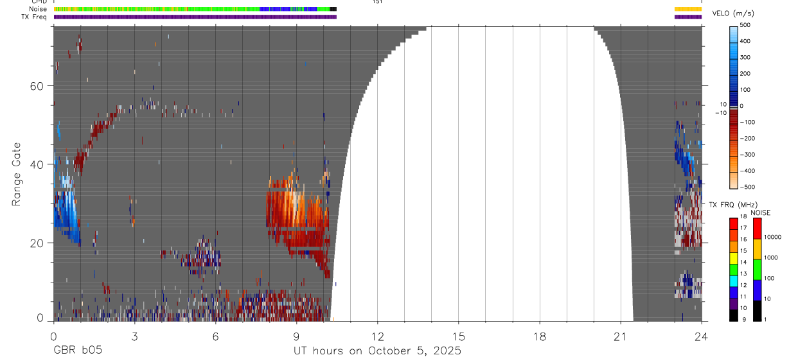Click the purple TX Freq strip before 10 UT
789x364 pixels.
195,17
